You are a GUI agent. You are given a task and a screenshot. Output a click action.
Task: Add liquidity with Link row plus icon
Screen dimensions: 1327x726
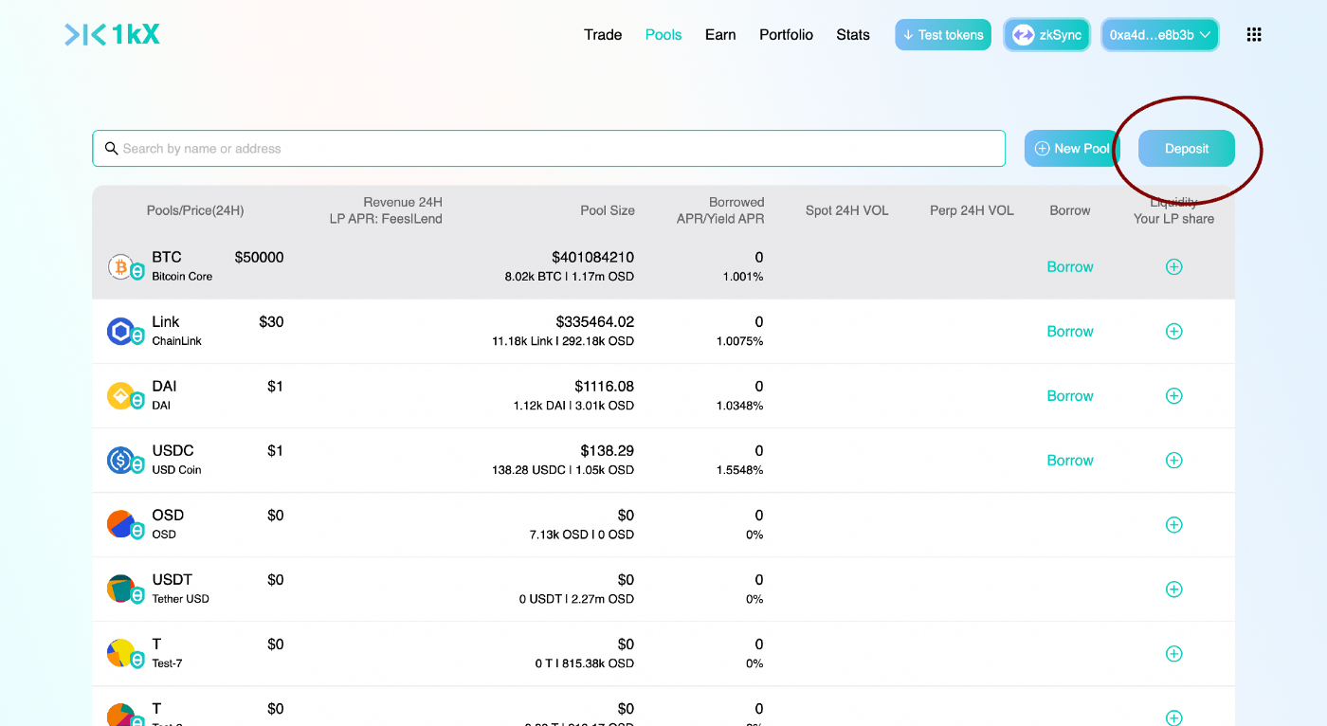(1173, 332)
